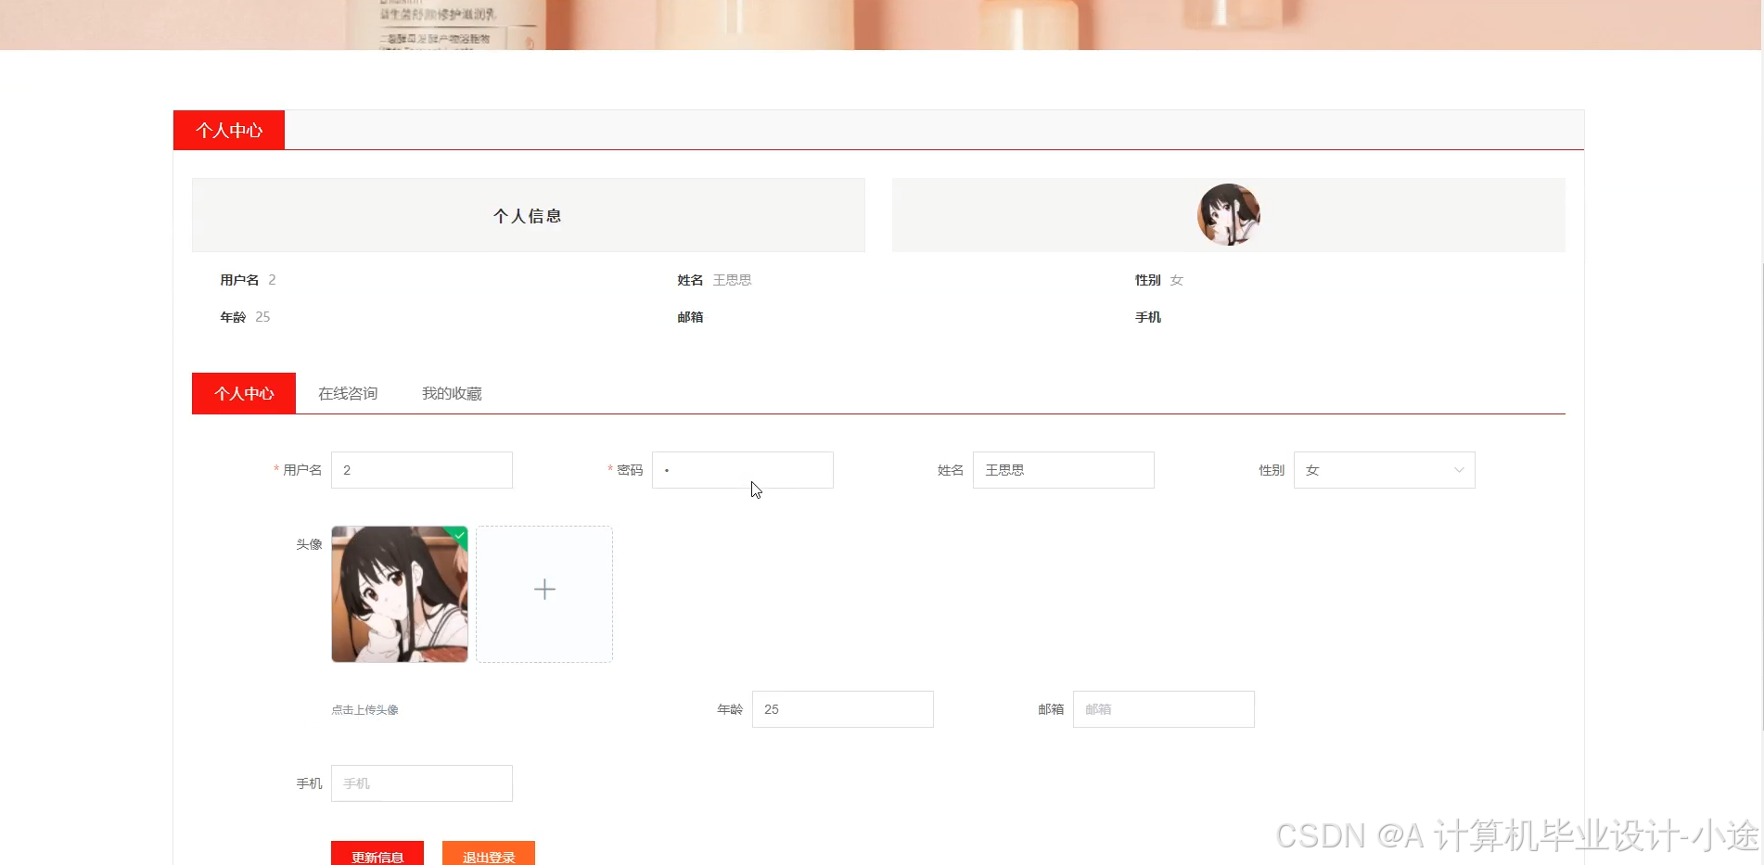Click the 年龄 field showing 25
The width and height of the screenshot is (1764, 865).
(x=843, y=709)
